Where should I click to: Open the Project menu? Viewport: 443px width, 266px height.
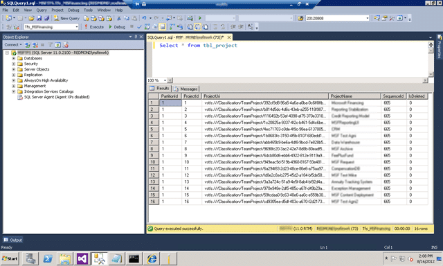tap(57, 10)
